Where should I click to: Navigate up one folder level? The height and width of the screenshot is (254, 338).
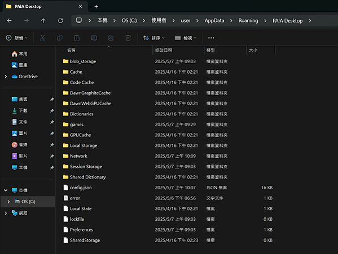click(x=43, y=21)
